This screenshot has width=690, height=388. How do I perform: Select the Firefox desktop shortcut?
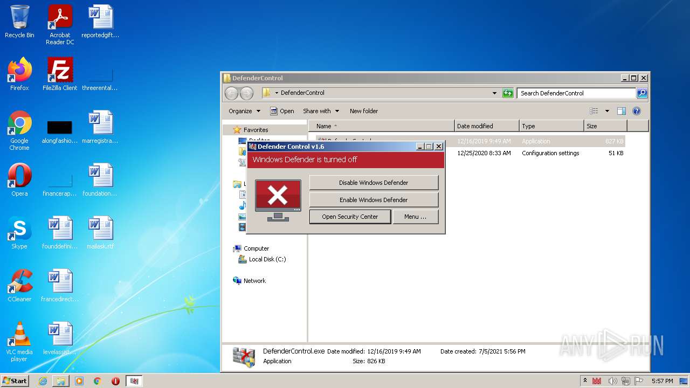[19, 74]
